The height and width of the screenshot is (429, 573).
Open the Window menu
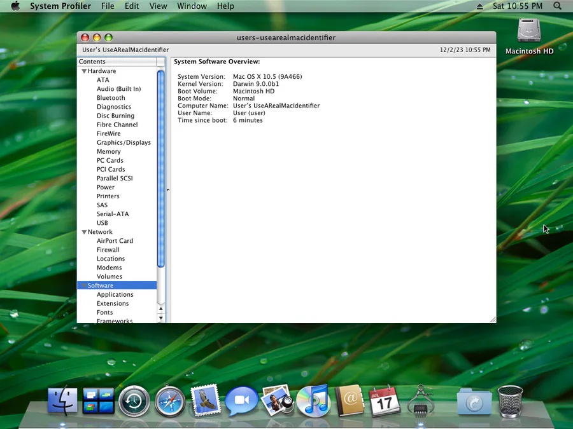(192, 6)
